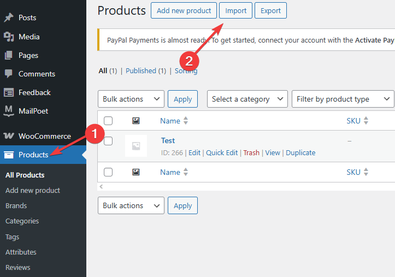Image resolution: width=395 pixels, height=277 pixels.
Task: Open the top Bulk actions dropdown
Action: coord(131,99)
